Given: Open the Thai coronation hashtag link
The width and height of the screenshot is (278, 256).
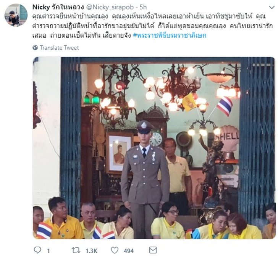Looking at the screenshot, I should (170, 35).
